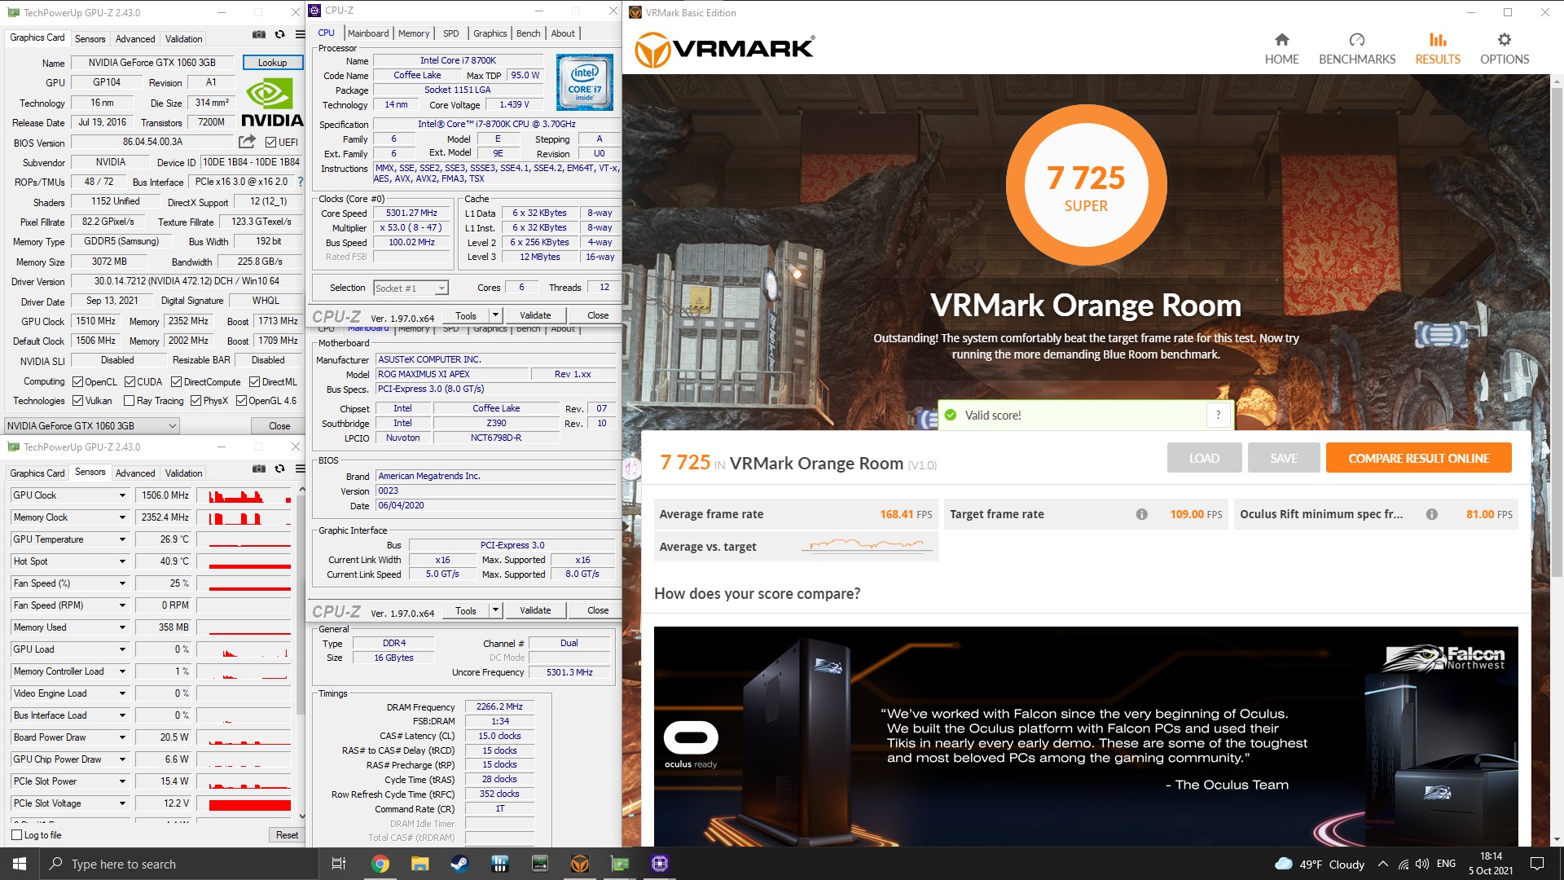Click Oculus Rift minimum spec info icon

[1431, 514]
